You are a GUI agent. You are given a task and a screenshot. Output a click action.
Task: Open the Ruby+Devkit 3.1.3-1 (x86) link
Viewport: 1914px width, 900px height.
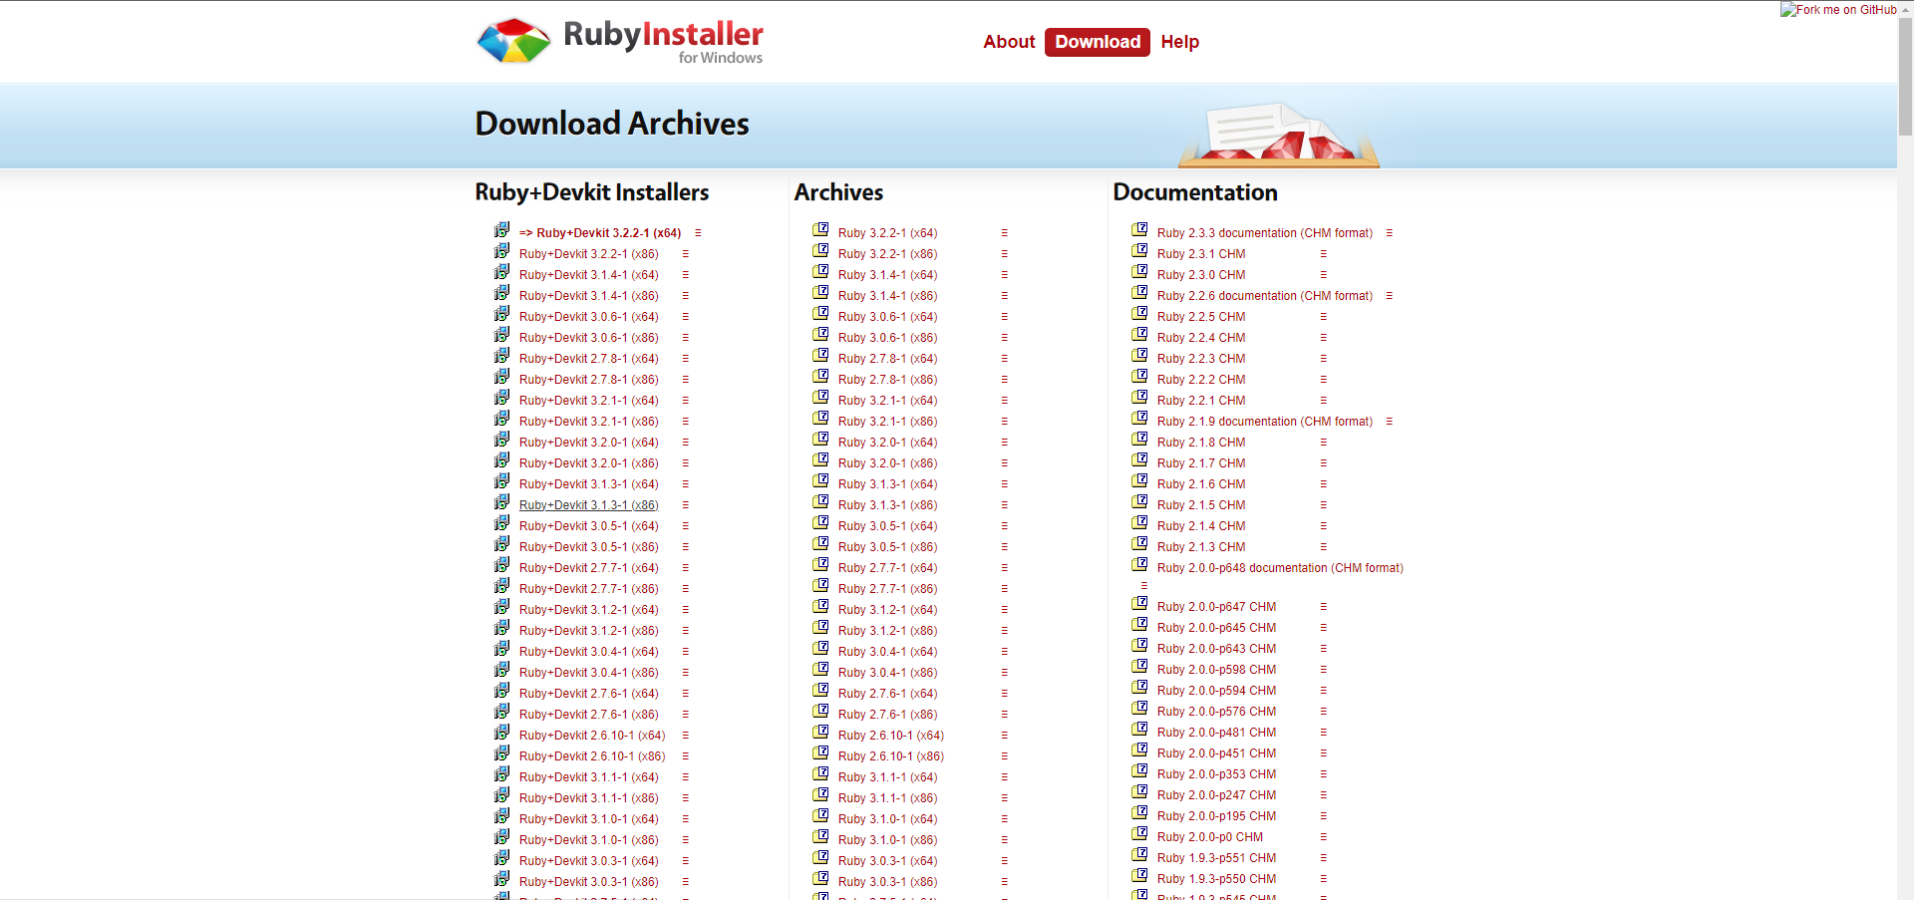click(x=589, y=505)
